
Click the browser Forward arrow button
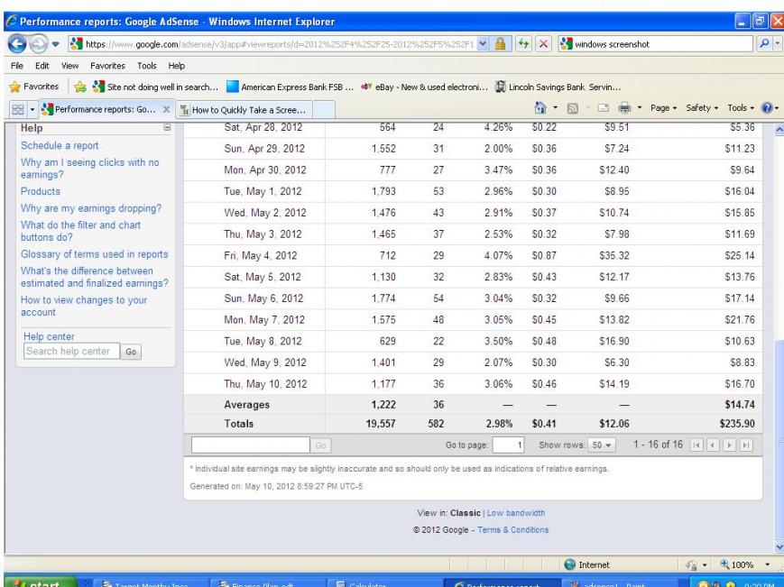[x=38, y=44]
